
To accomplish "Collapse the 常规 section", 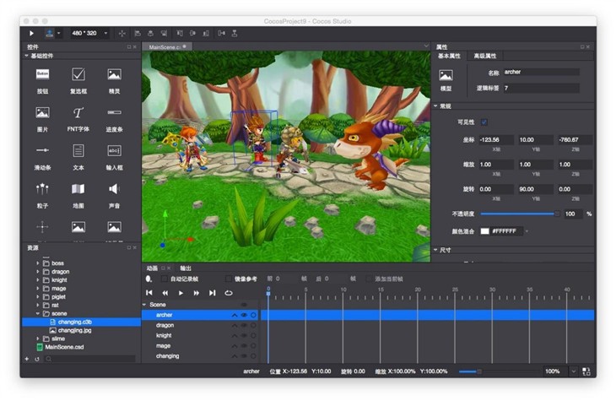I will click(x=435, y=106).
